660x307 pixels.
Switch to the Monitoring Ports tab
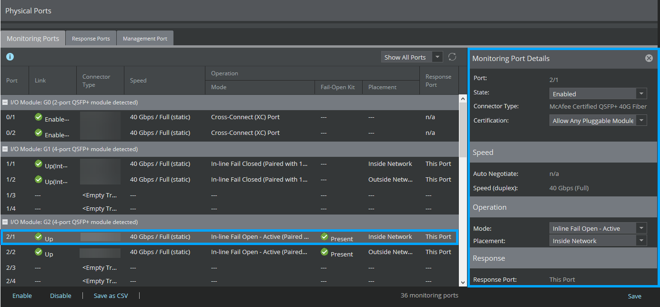point(33,39)
